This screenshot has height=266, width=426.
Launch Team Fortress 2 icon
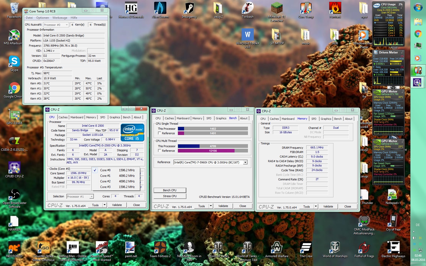click(160, 250)
